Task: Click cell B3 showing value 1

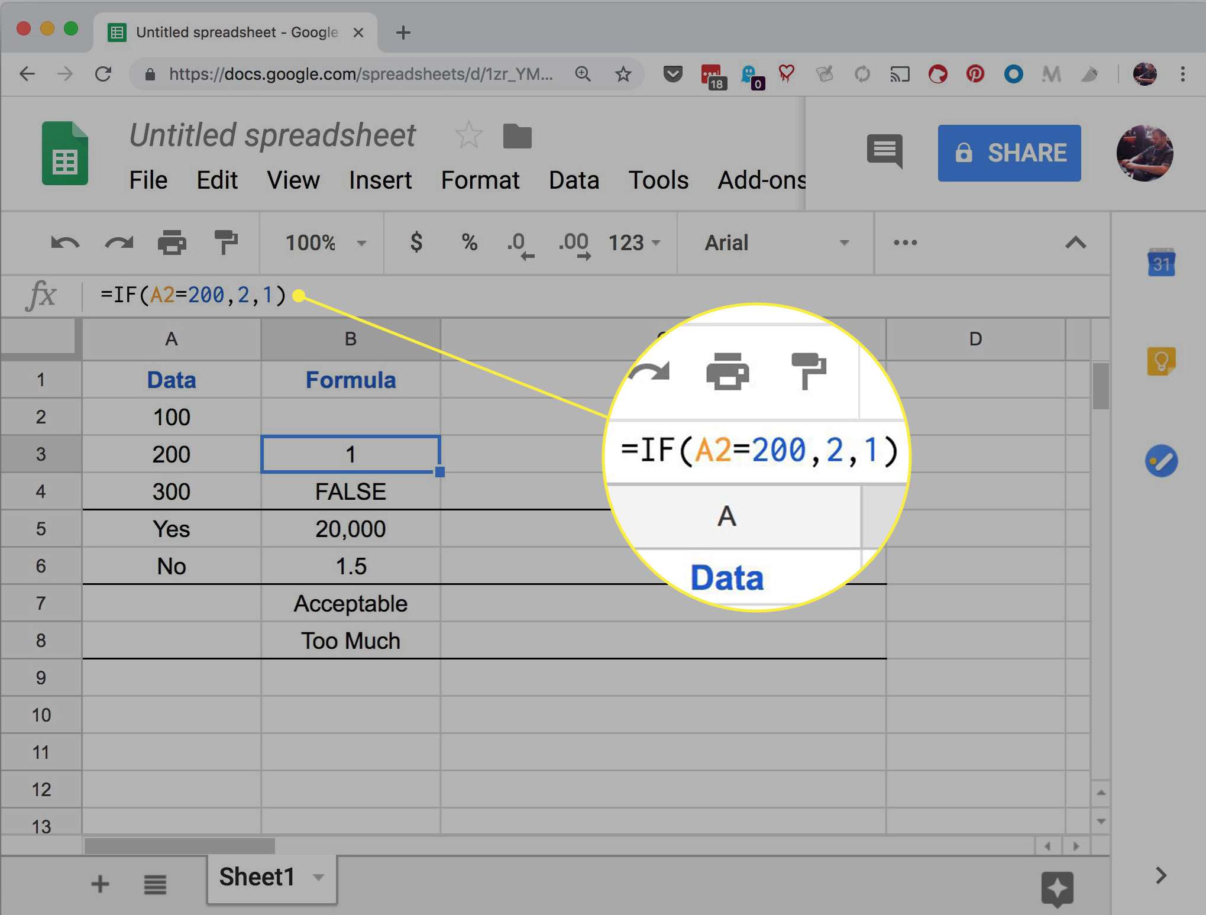Action: 351,452
